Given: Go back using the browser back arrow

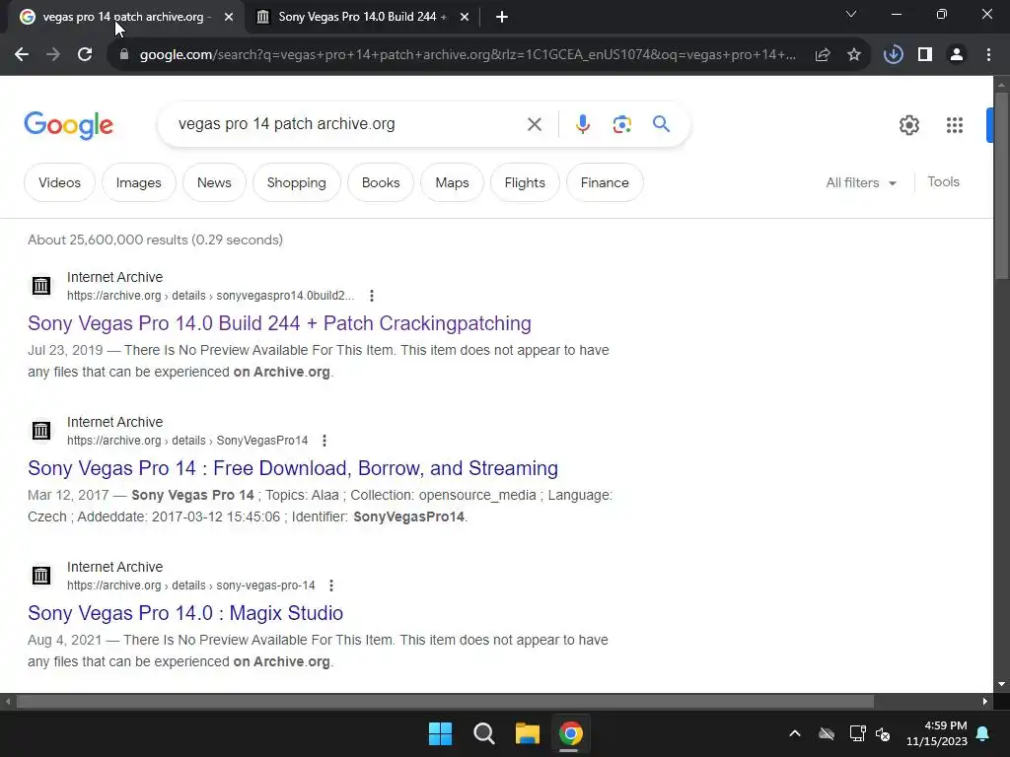Looking at the screenshot, I should click(22, 55).
